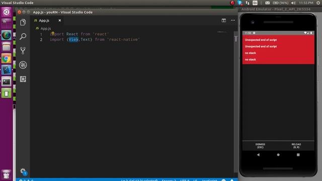Viewport: 322px width, 181px height.
Task: Change JavaScript language mode in status bar
Action: [x=209, y=180]
